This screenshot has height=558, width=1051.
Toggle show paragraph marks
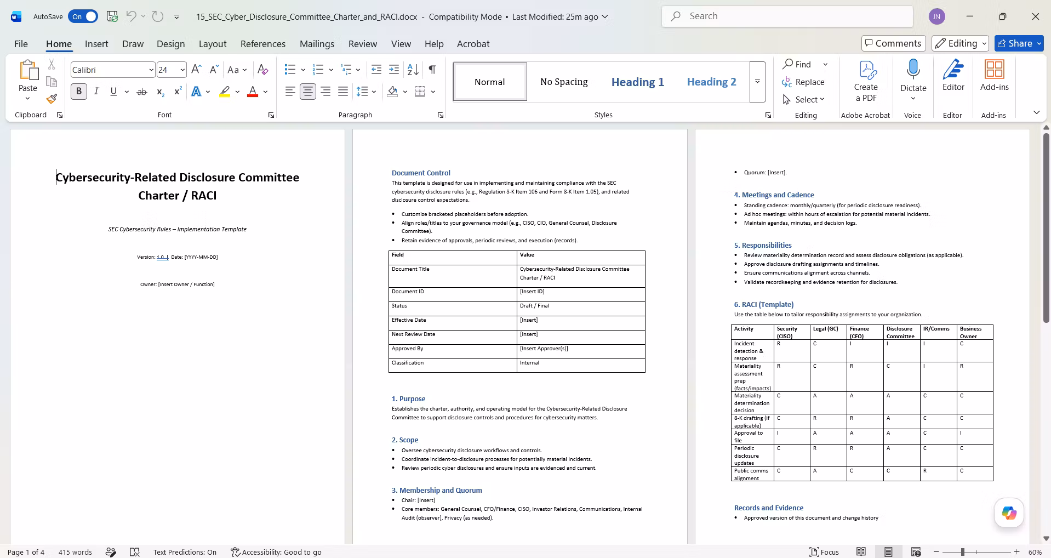tap(432, 70)
